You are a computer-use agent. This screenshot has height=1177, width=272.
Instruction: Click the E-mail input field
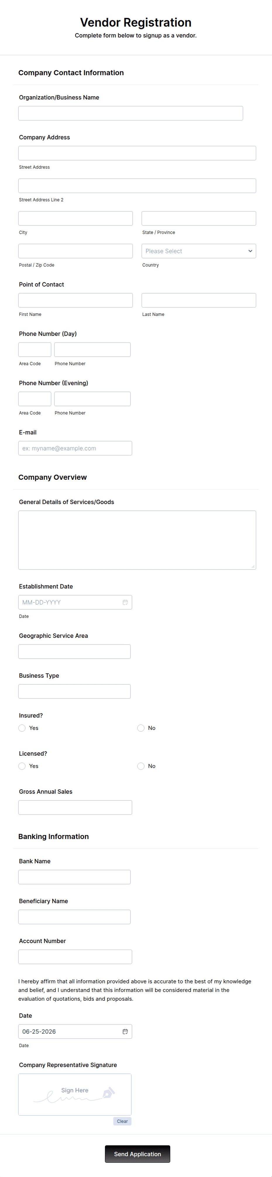tap(75, 448)
